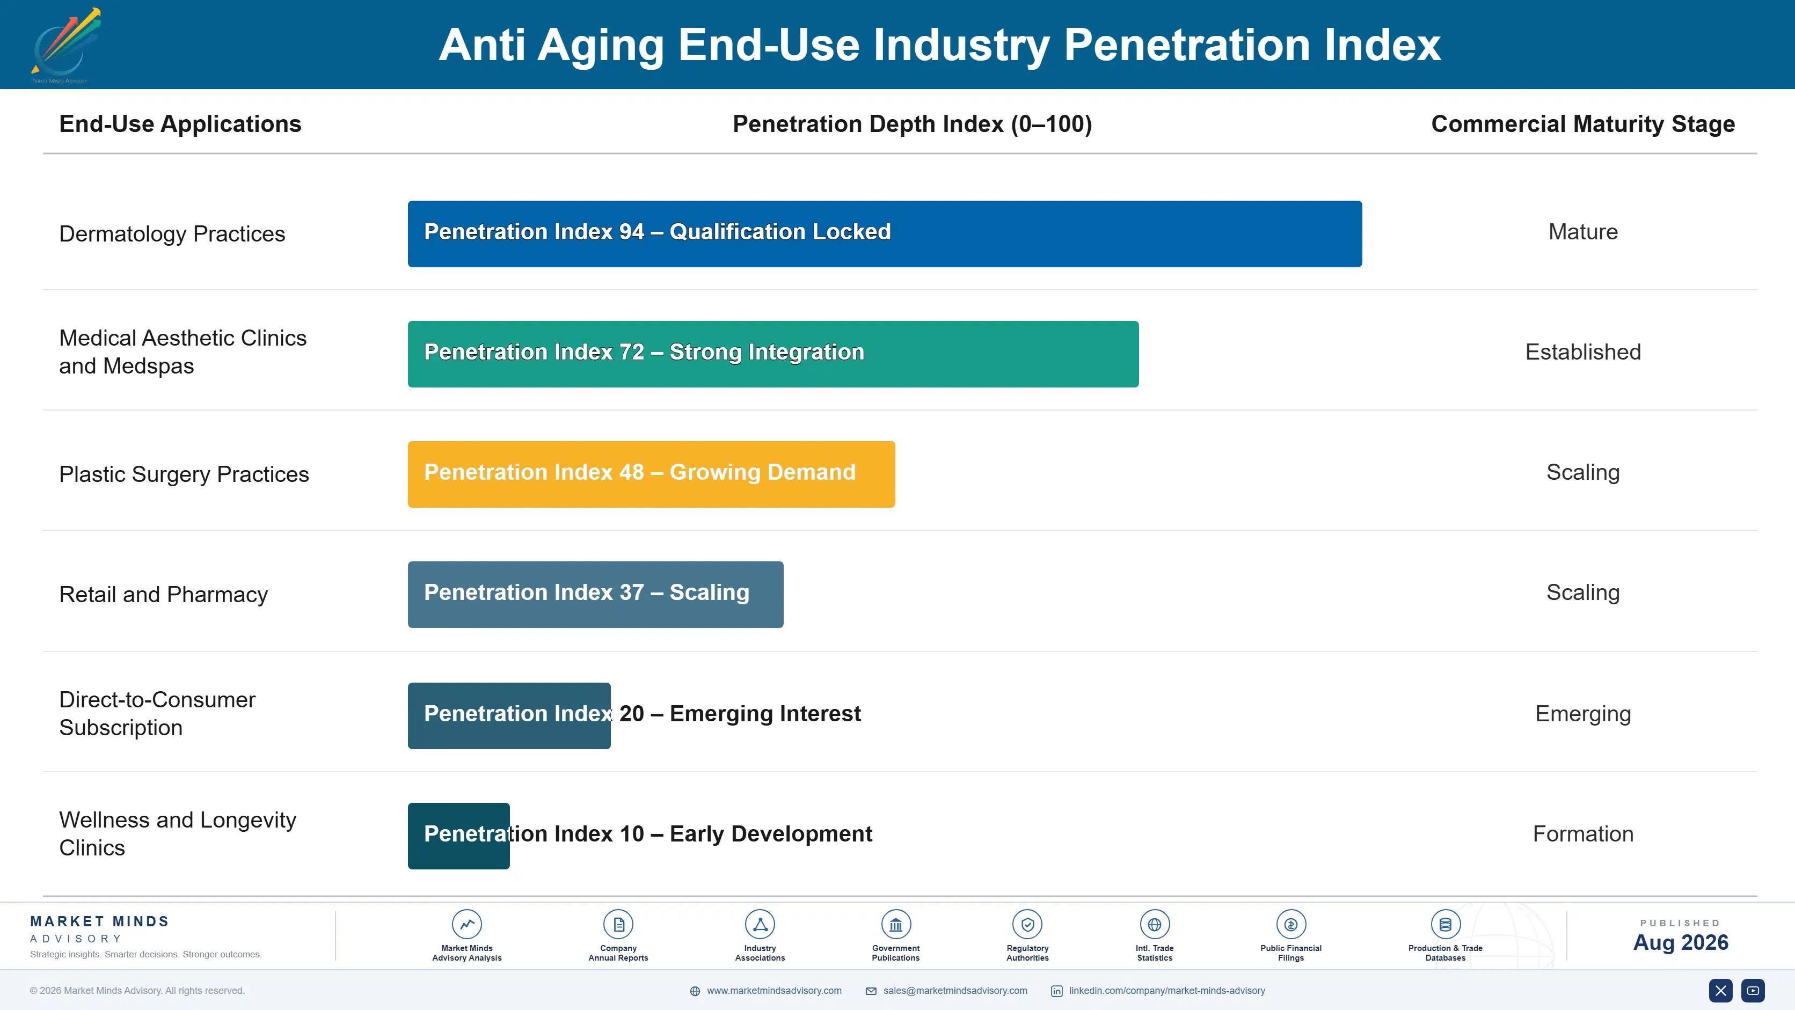Click 'Medical Aesthetic Clinics and Medspas' label
The width and height of the screenshot is (1795, 1010).
click(183, 352)
